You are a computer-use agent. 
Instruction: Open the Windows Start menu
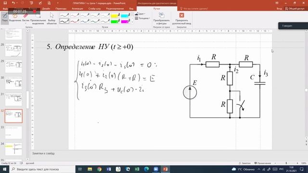4,169
